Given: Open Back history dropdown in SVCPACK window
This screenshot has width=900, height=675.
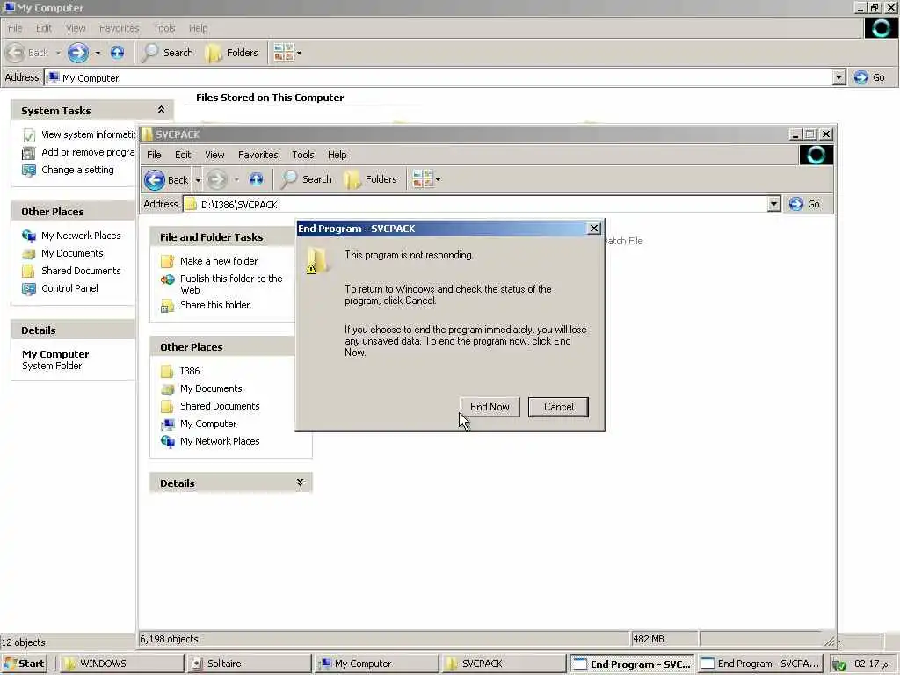Looking at the screenshot, I should 198,180.
